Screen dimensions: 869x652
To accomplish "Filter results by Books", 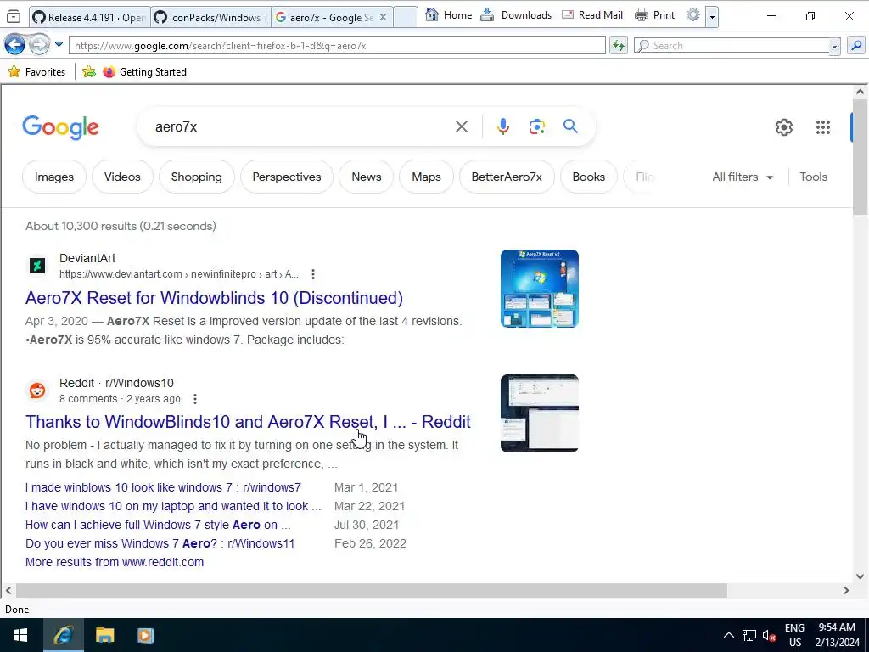I will pyautogui.click(x=589, y=177).
